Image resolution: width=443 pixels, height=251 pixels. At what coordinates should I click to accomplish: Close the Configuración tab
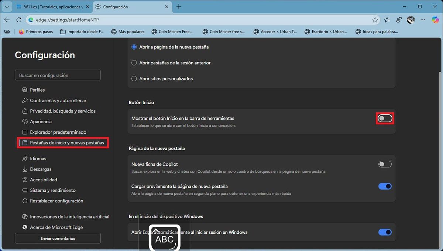click(166, 7)
